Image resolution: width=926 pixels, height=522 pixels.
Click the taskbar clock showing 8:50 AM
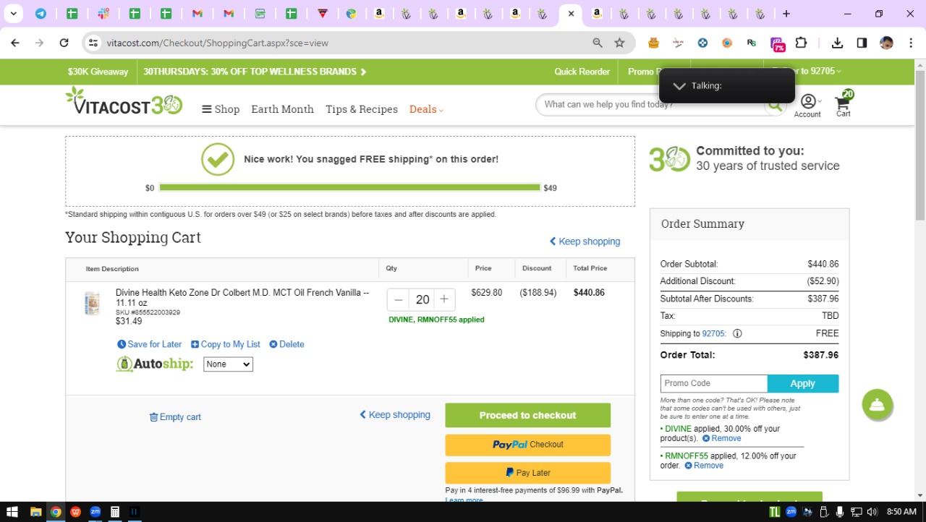901,512
